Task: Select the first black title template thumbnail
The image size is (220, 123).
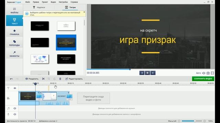Action: pyautogui.click(x=40, y=26)
